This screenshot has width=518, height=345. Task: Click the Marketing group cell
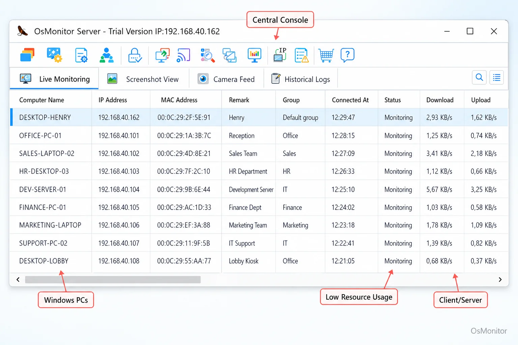click(295, 225)
